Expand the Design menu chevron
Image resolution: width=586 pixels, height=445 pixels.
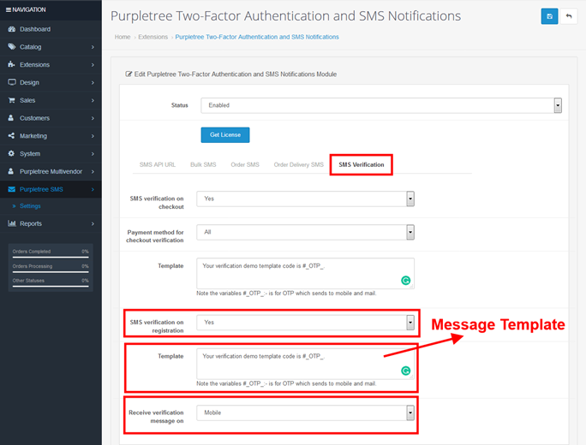pyautogui.click(x=93, y=82)
